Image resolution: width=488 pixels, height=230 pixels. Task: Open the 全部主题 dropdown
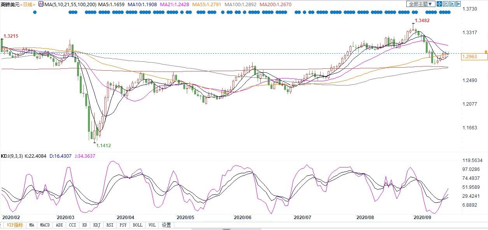click(x=421, y=4)
